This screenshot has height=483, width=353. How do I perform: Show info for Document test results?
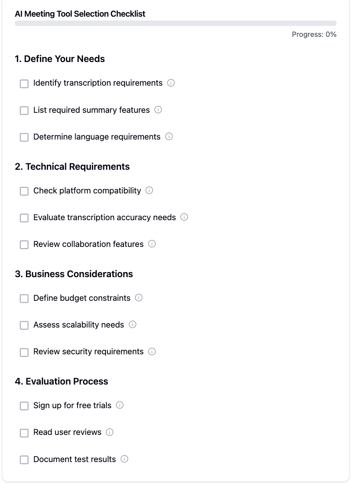click(x=124, y=459)
